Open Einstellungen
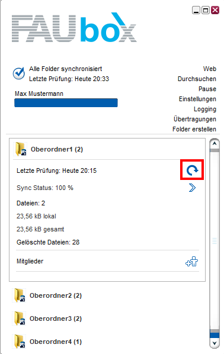 [x=197, y=99]
